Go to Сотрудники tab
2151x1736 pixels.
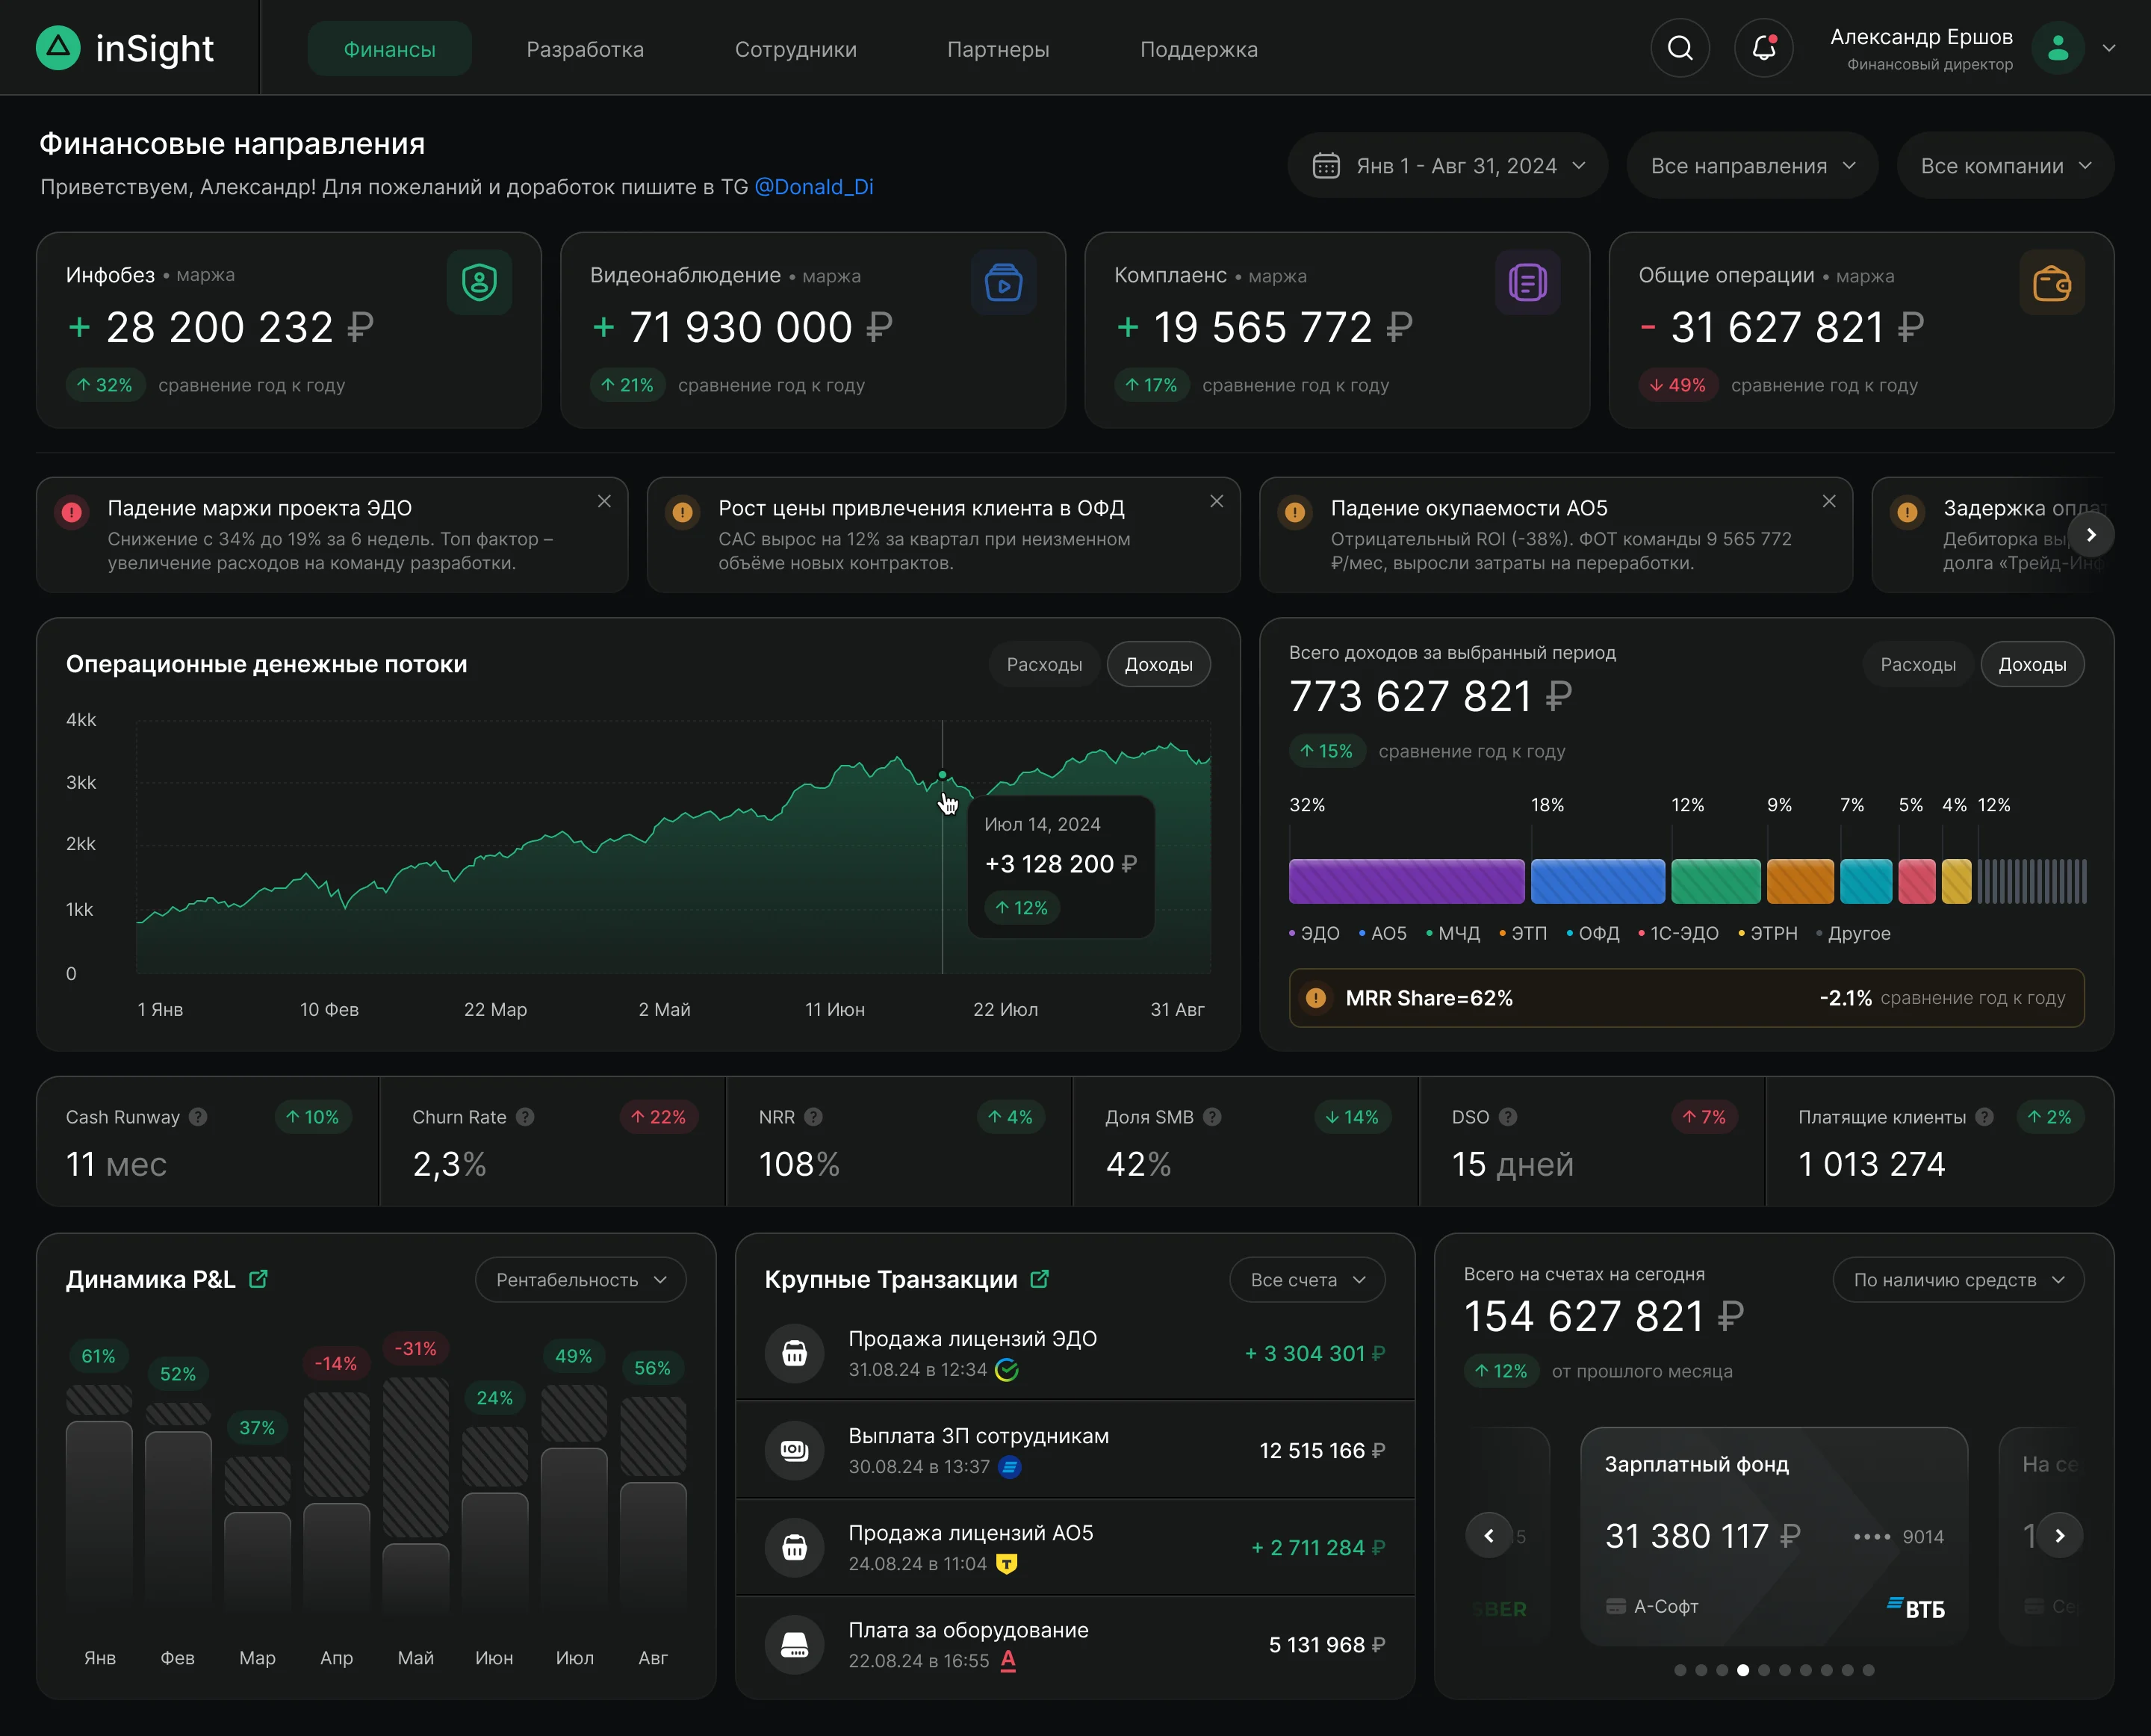795,49
